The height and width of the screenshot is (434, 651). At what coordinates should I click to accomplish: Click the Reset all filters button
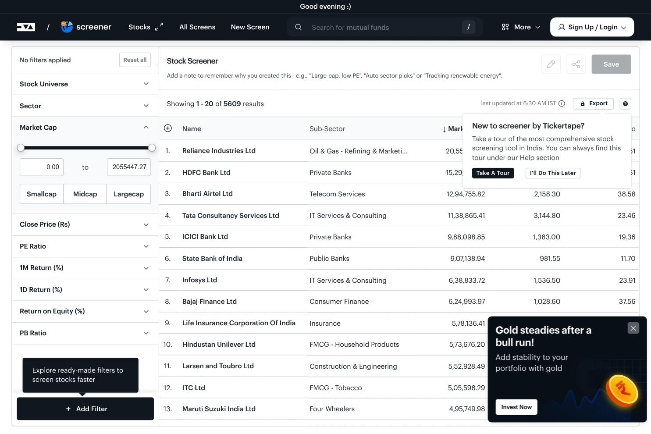(x=135, y=60)
